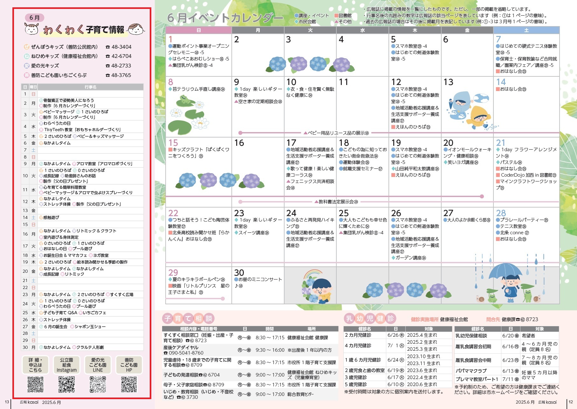Click the 6月イベントカレンダー title
This screenshot has width=577, height=409.
coord(225,18)
